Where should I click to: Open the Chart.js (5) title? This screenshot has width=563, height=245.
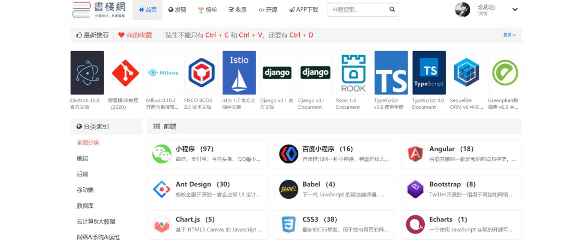point(195,219)
